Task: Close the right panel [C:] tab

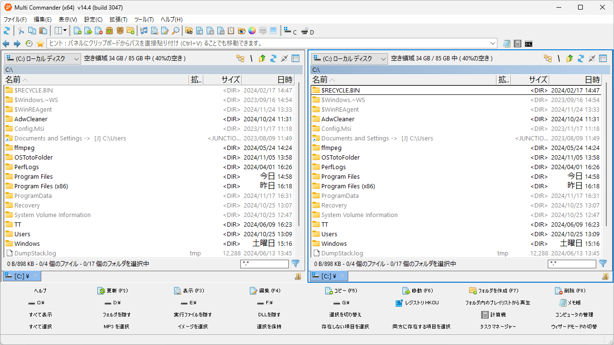Action: 342,276
